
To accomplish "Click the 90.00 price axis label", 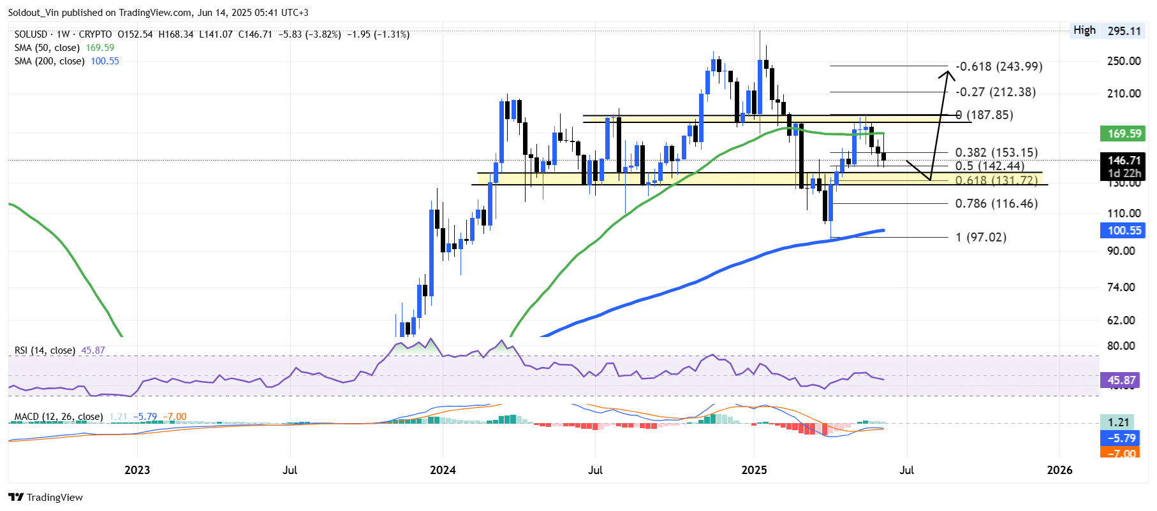I will (1121, 251).
